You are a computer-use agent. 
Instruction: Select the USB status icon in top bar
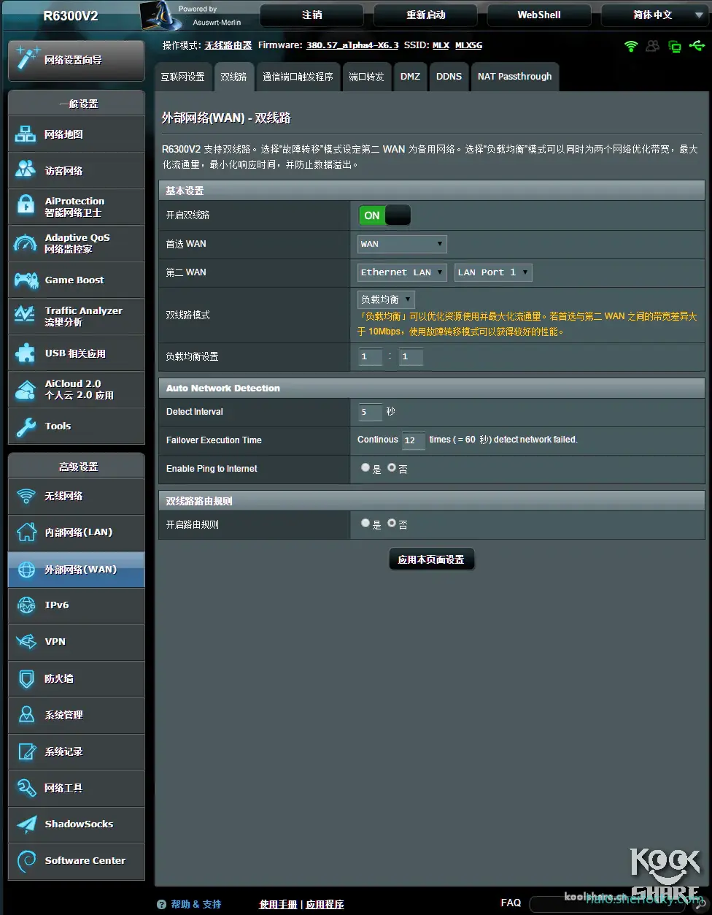point(697,46)
